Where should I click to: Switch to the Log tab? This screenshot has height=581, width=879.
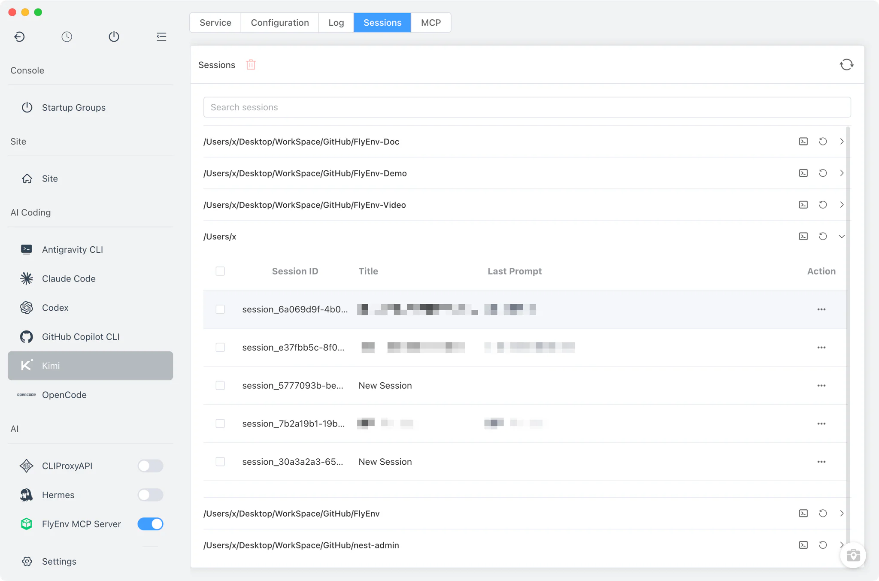pyautogui.click(x=336, y=23)
